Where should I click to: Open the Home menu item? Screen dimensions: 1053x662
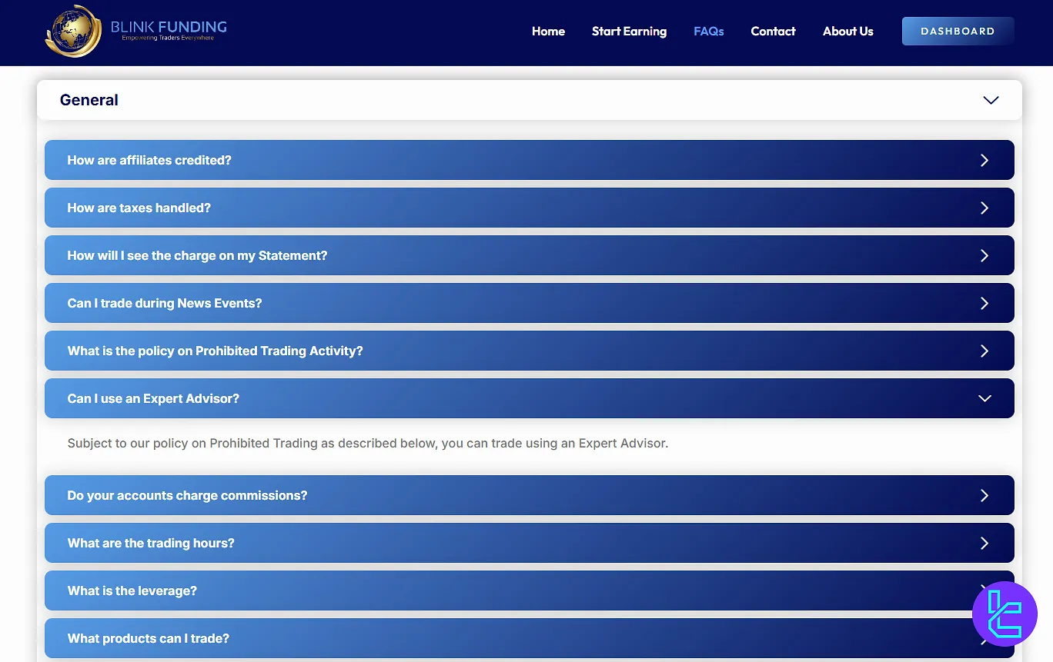coord(548,32)
